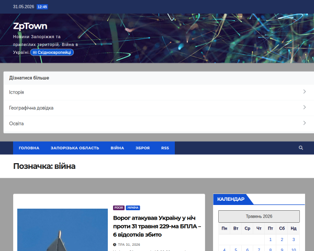Screen dimensions: 314x251
Task: Open the ЗБРОЯ menu item
Action: pyautogui.click(x=142, y=148)
